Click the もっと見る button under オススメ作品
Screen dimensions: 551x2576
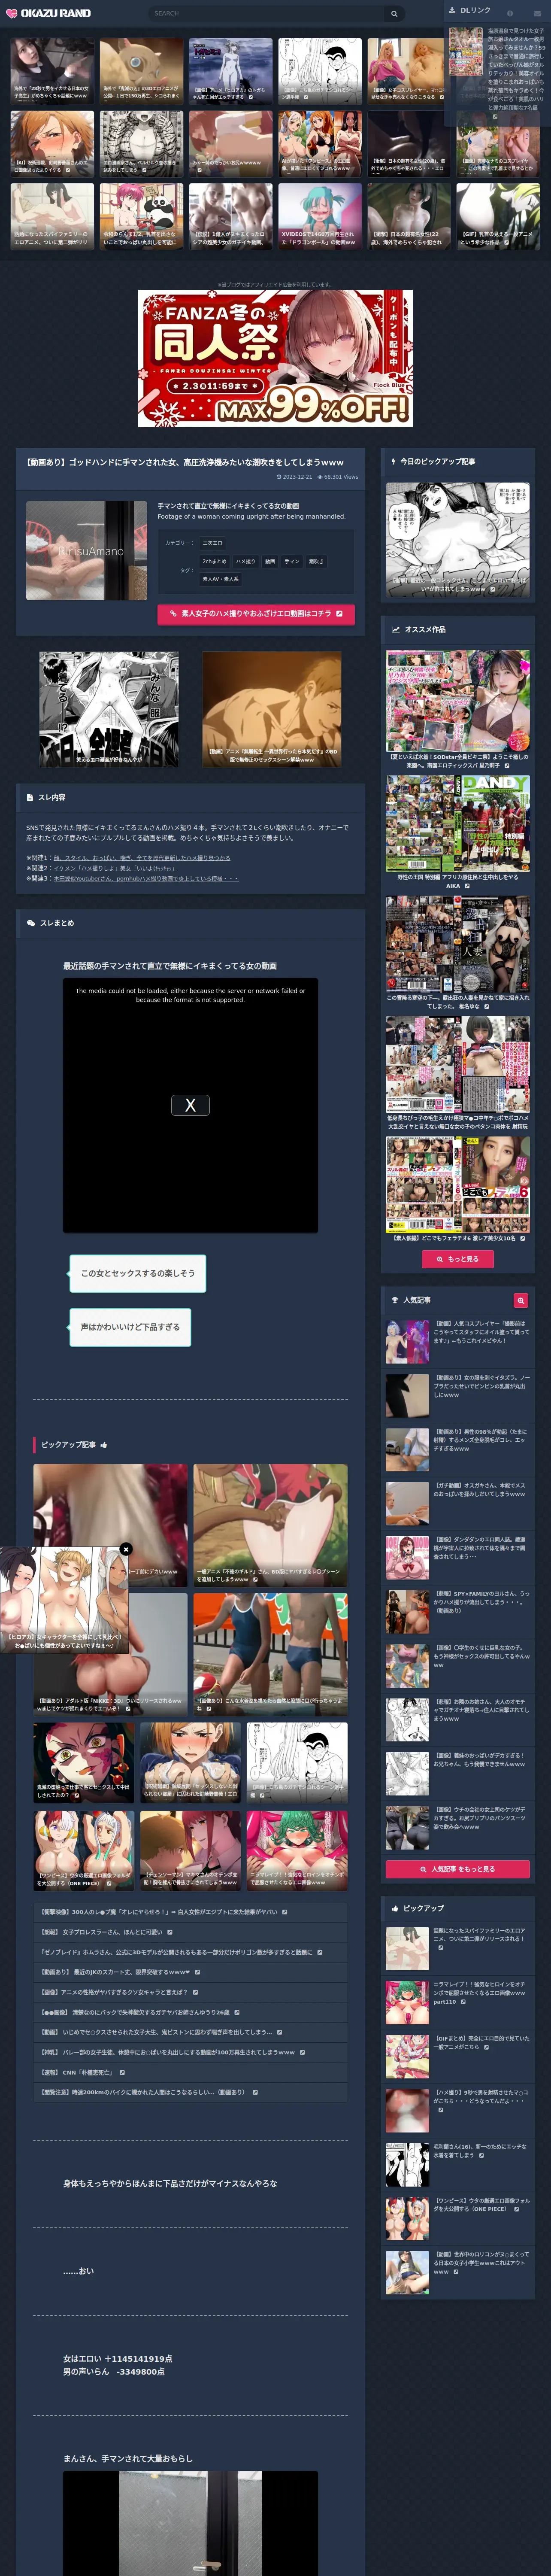[458, 1259]
